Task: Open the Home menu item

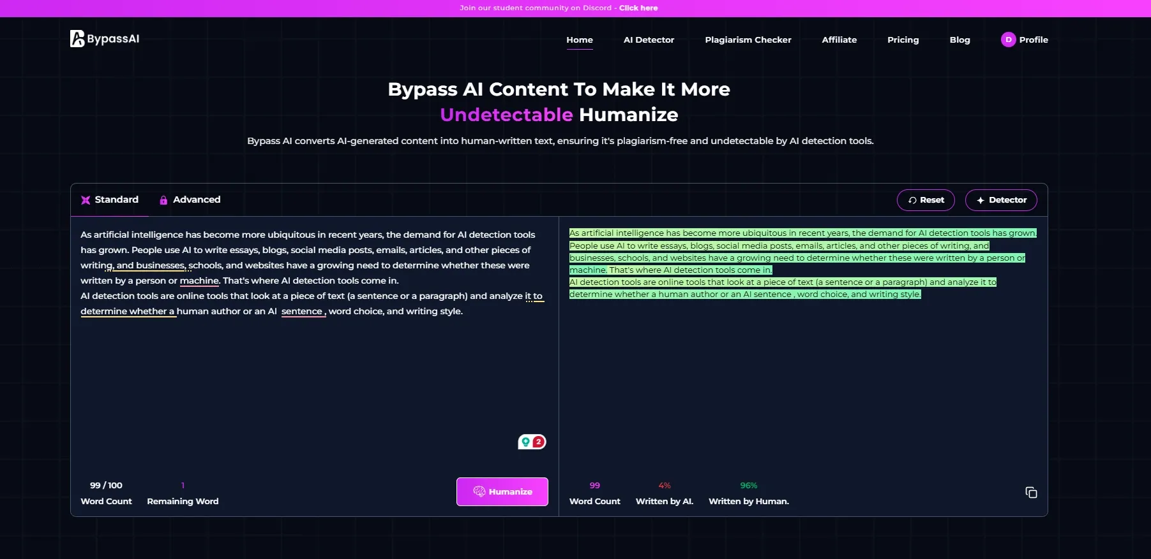Action: tap(580, 40)
